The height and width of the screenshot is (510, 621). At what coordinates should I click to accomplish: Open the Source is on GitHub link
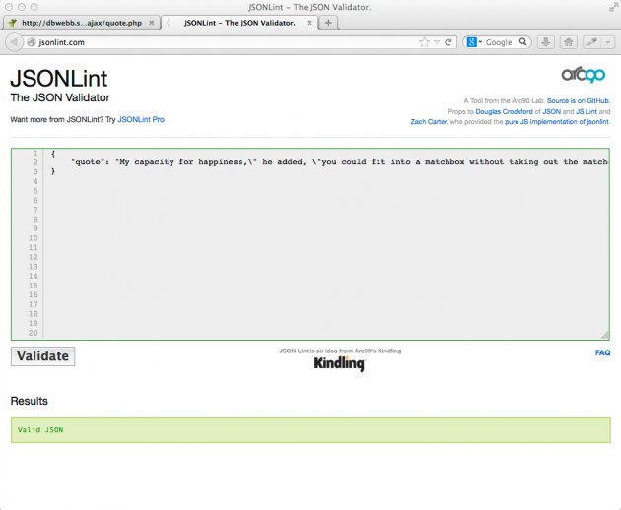tap(579, 100)
